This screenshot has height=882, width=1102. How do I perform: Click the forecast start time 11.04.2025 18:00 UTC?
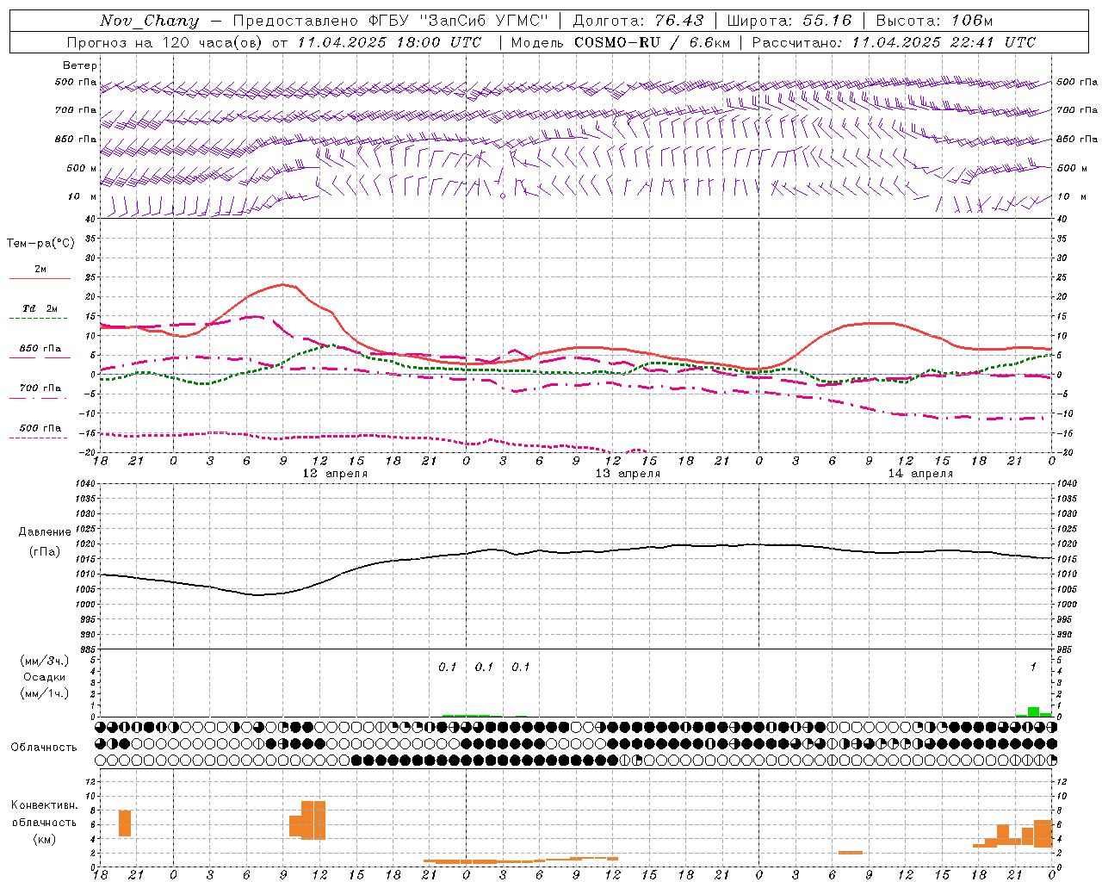[x=389, y=42]
